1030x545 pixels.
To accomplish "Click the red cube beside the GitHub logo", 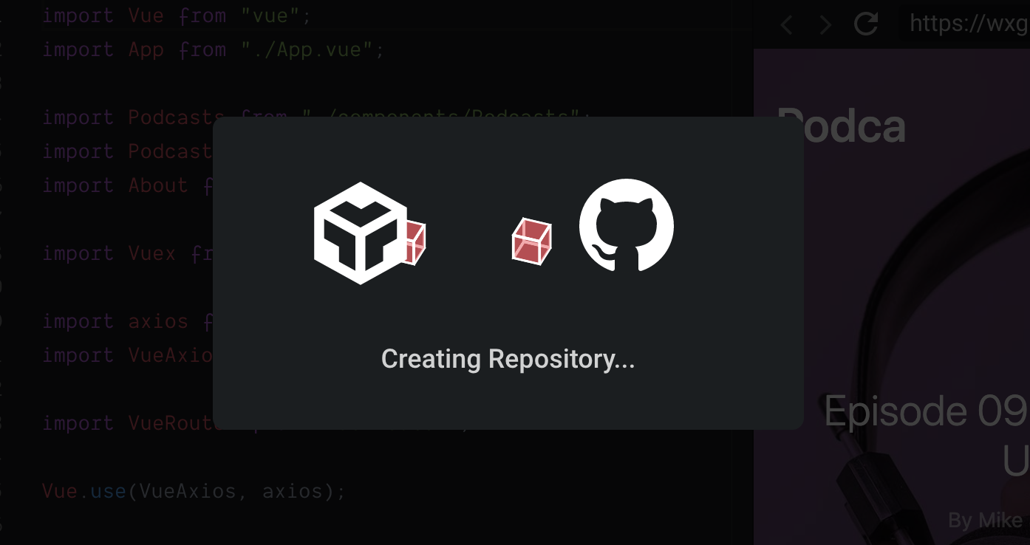I will coord(532,241).
